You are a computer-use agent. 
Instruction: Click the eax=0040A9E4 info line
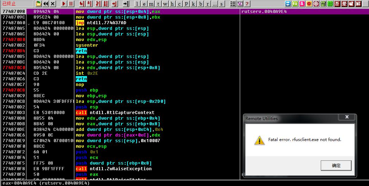click(46, 183)
